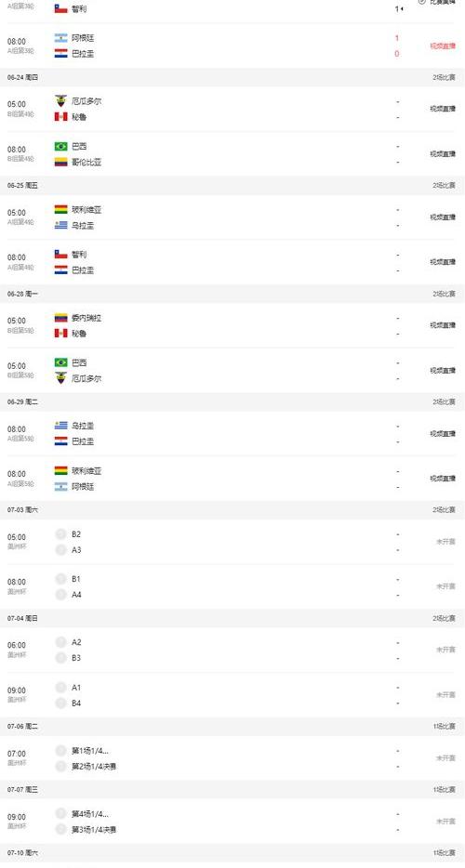465x868 pixels.
Task: Click Brazil flag in Brazil vs Colombia match
Action: click(x=61, y=147)
